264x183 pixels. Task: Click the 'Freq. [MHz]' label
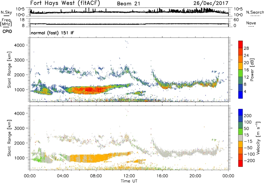6,22
